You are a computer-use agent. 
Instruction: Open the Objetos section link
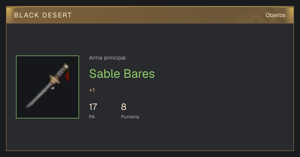click(275, 15)
